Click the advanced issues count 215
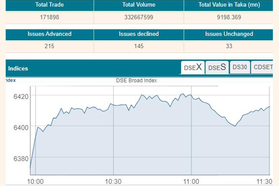 50,46
